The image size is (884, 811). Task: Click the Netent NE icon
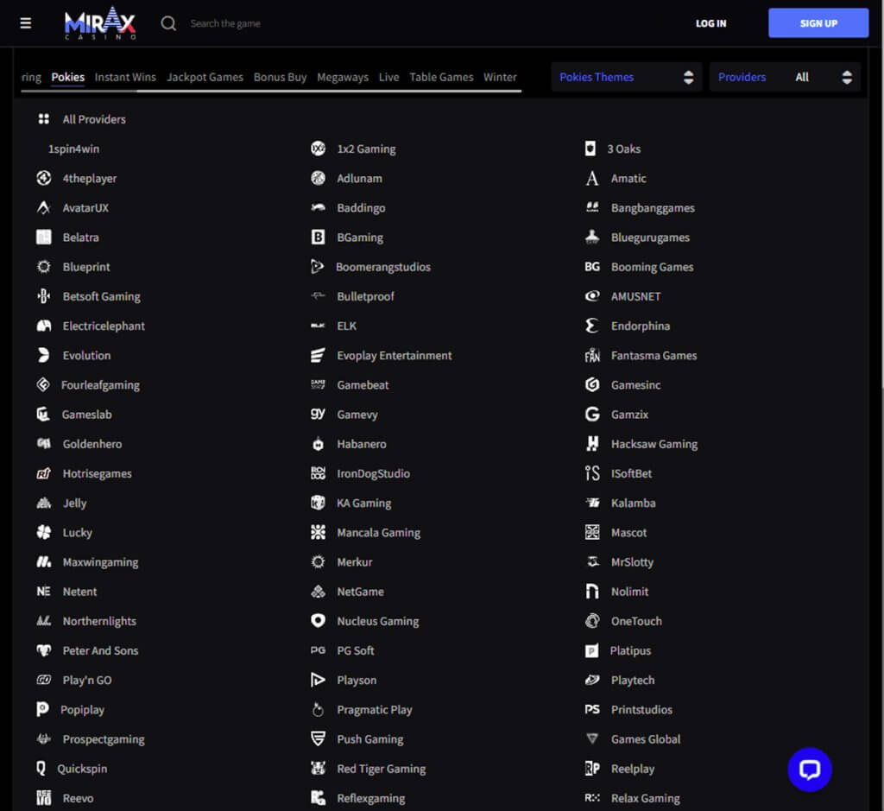[43, 591]
